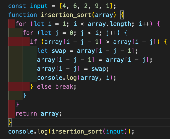Click the highlighted opening brace after insertion_sort(array)
The height and width of the screenshot is (139, 170).
pyautogui.click(x=122, y=15)
